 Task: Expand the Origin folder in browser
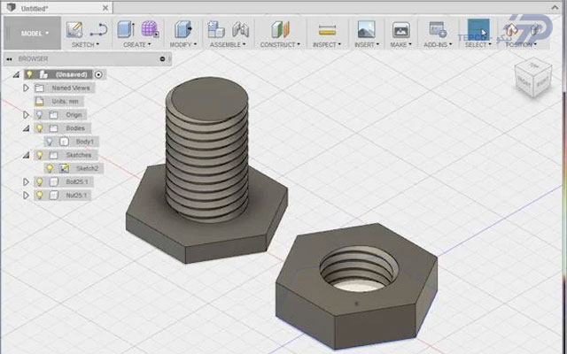pos(26,115)
